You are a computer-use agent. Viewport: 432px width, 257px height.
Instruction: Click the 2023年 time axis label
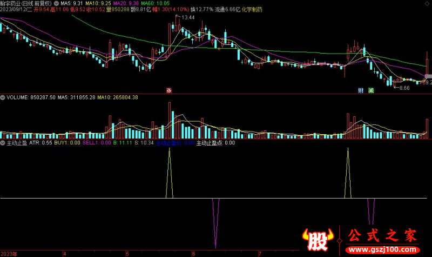pyautogui.click(x=9, y=254)
